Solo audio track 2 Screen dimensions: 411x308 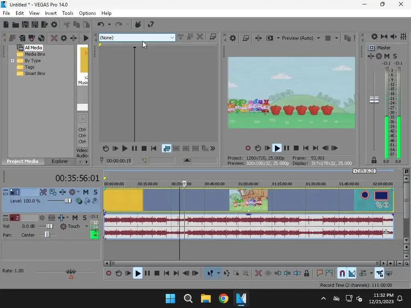(x=84, y=218)
